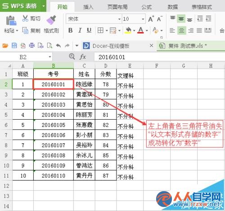Switch to the 开始 tab

tap(63, 7)
